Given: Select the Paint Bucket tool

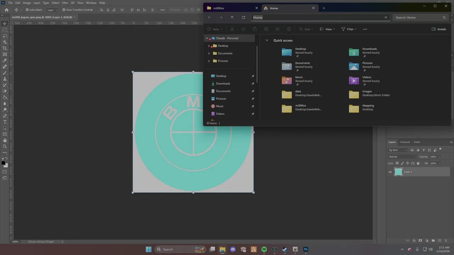Looking at the screenshot, I should coord(5,97).
